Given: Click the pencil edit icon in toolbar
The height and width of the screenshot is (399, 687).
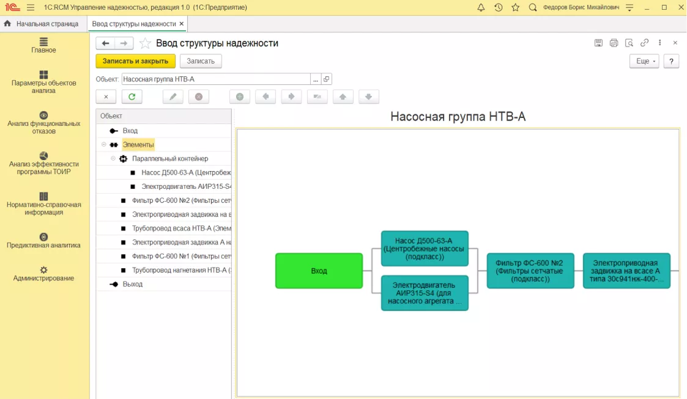Looking at the screenshot, I should 173,97.
